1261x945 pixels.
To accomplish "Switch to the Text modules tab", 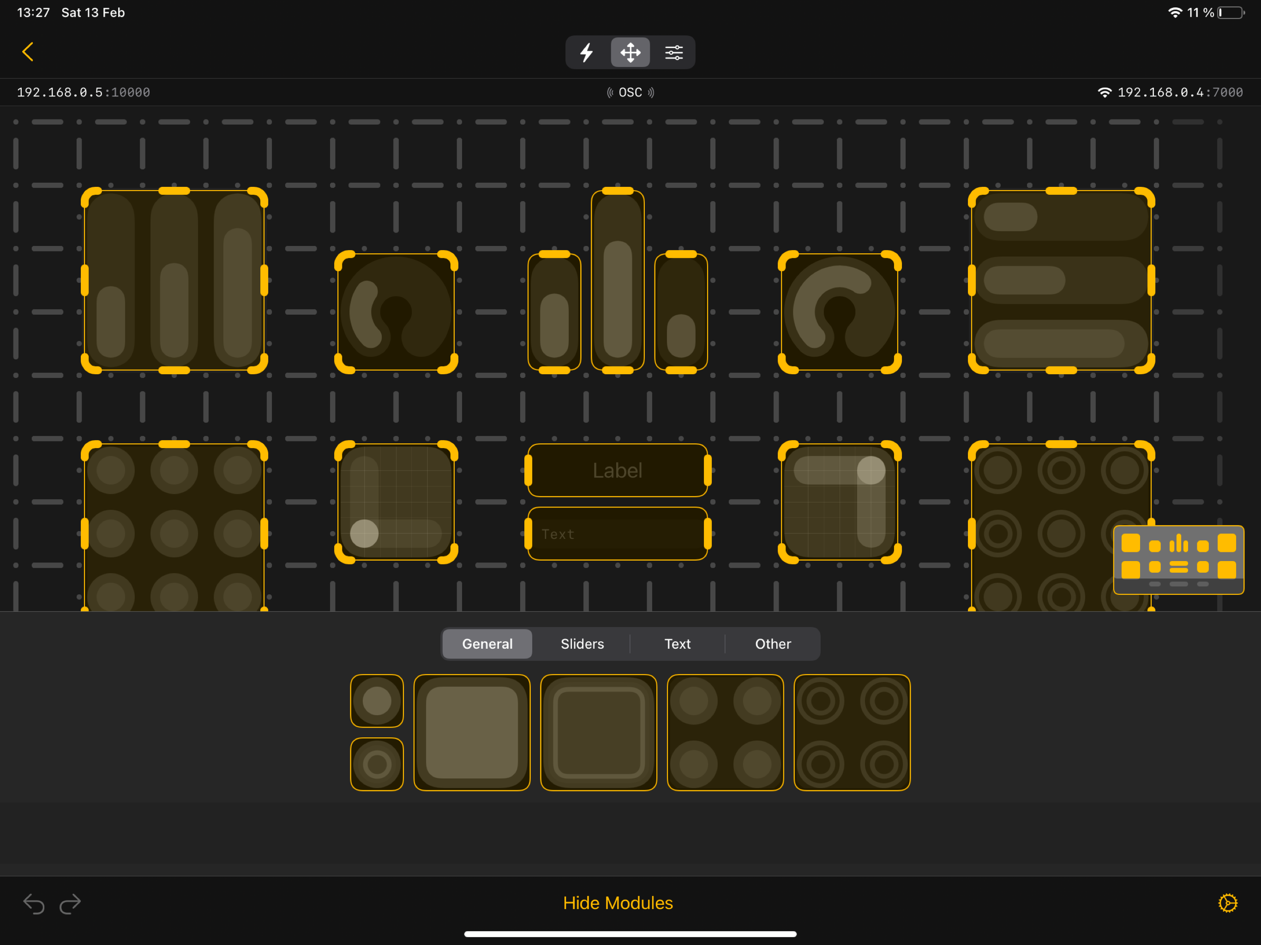I will click(677, 644).
